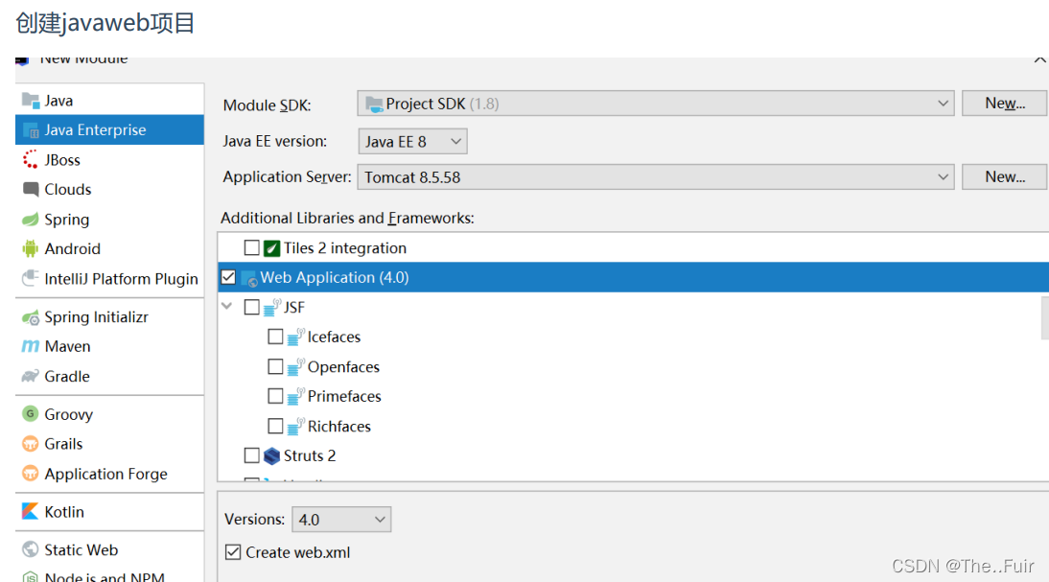Open the Module SDK dropdown
Viewport: 1049px width, 582px height.
[x=656, y=104]
